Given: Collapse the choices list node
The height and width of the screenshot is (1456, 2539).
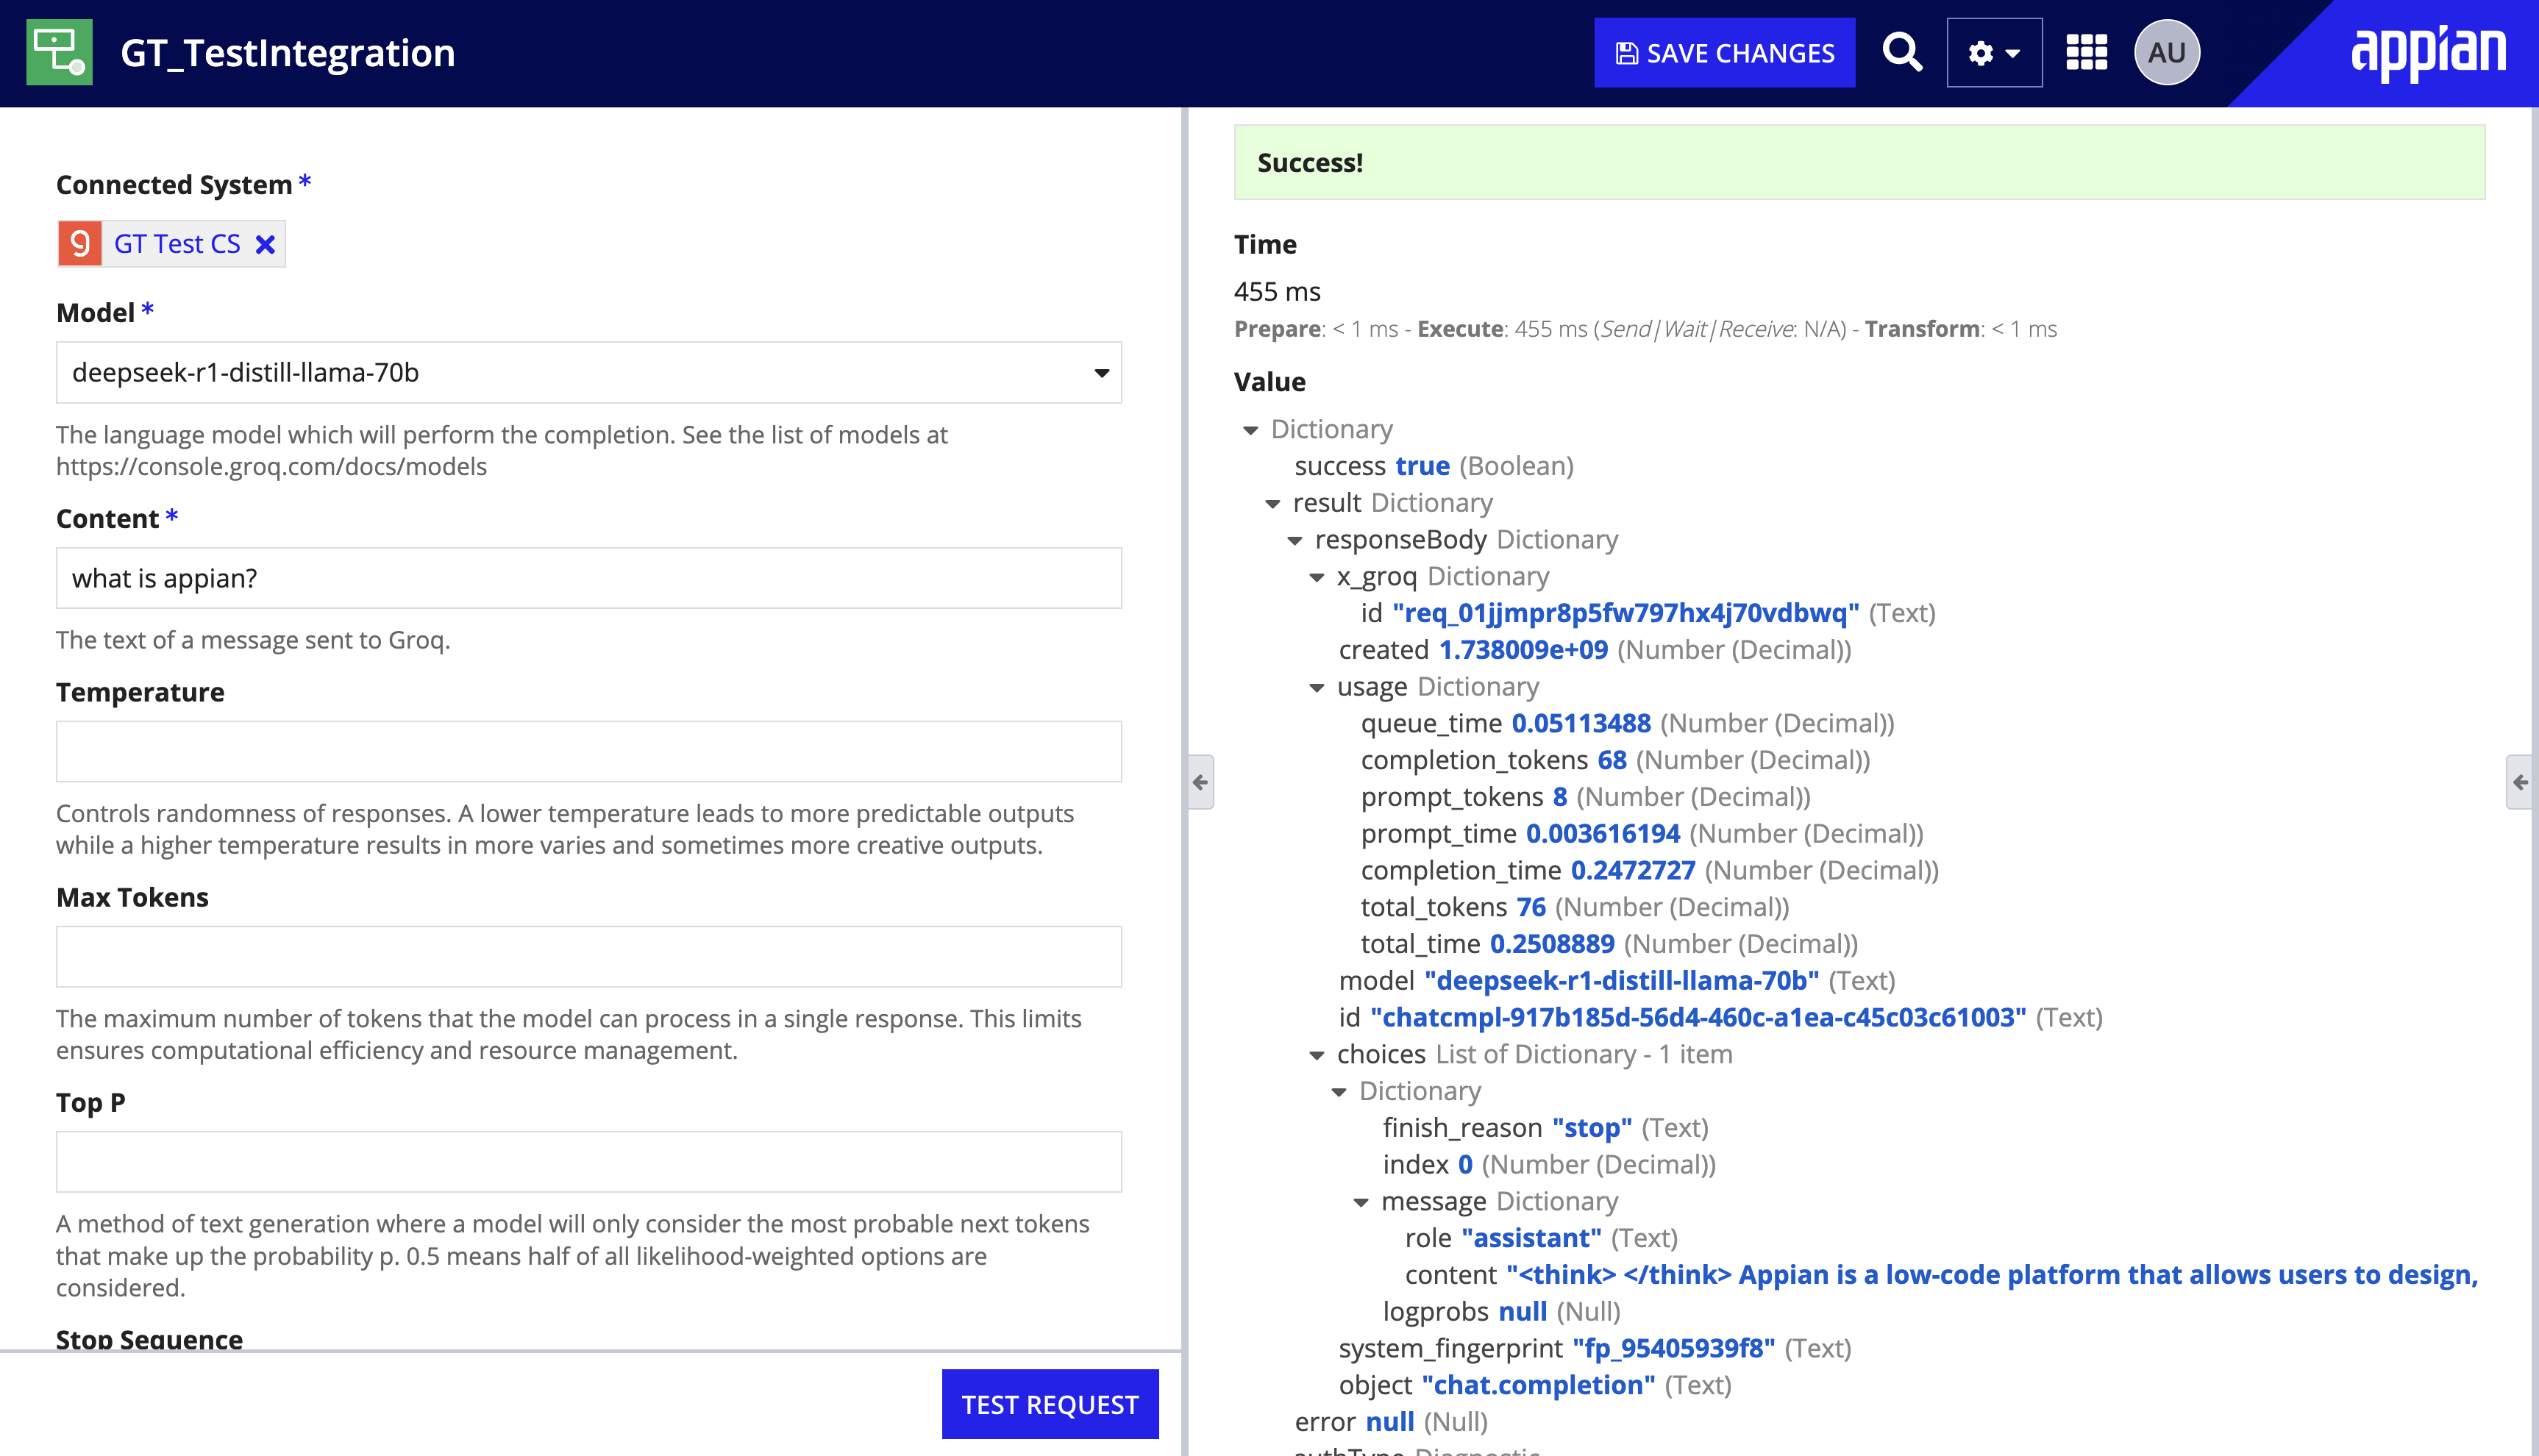Looking at the screenshot, I should pos(1316,1055).
